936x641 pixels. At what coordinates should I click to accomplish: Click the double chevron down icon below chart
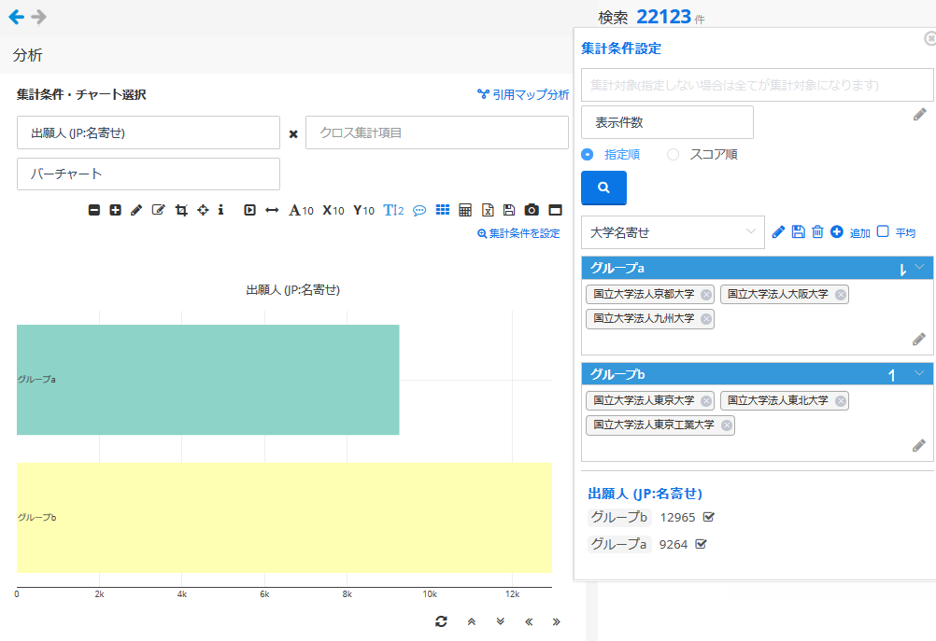tap(501, 622)
